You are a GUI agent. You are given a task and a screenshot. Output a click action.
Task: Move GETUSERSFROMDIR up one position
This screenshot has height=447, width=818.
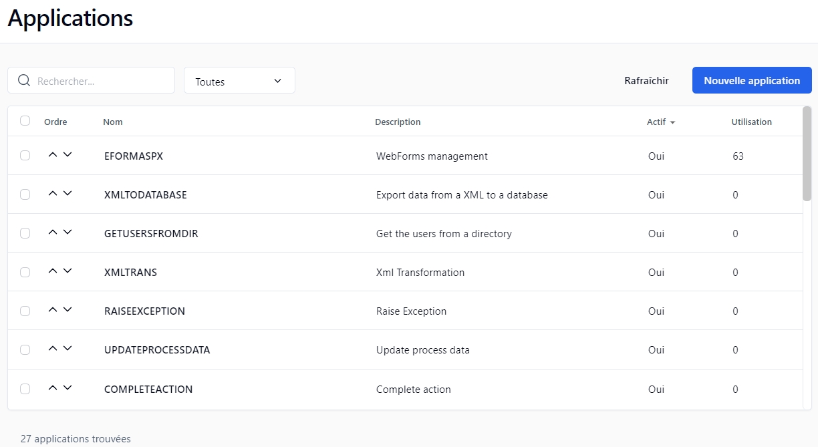tap(53, 233)
